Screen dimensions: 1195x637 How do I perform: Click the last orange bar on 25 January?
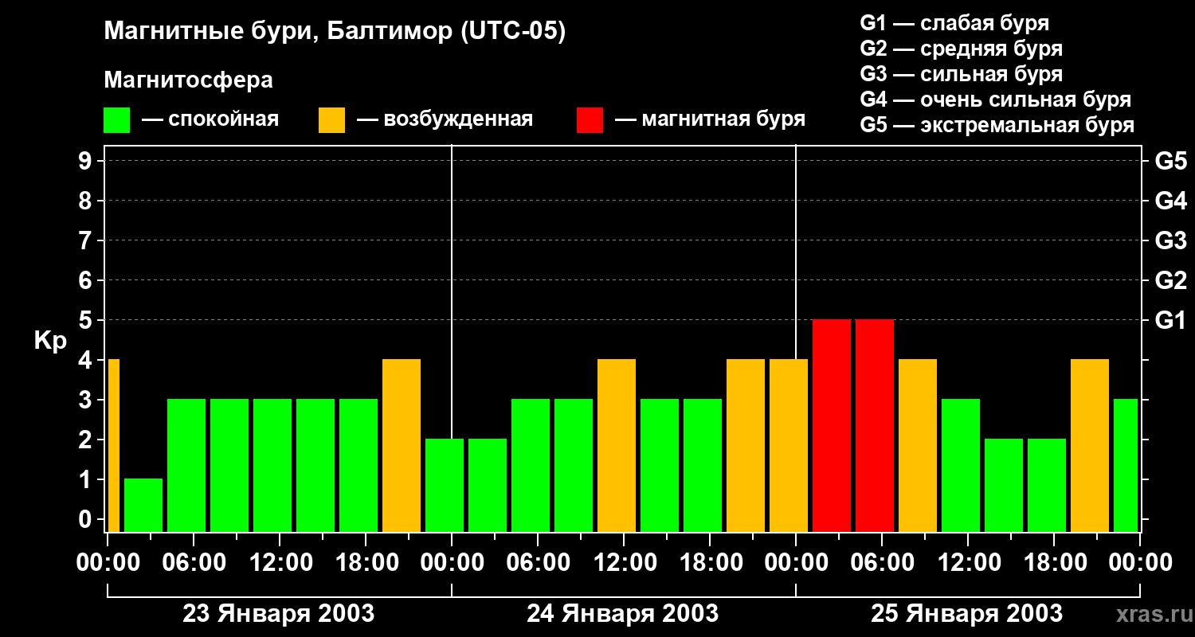tap(1090, 446)
